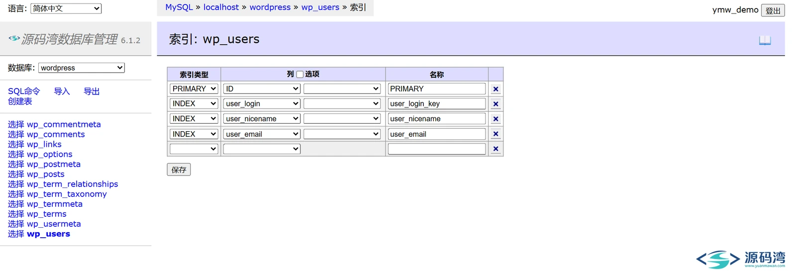
Task: Click the user_email name input field
Action: click(437, 134)
